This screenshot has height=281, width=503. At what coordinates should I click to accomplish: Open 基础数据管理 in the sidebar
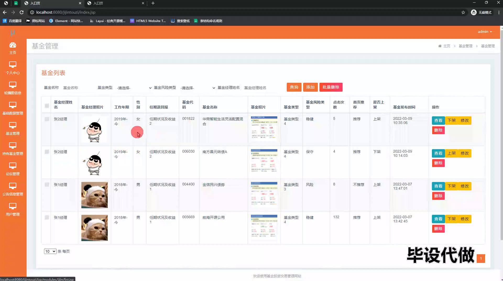[x=13, y=109]
